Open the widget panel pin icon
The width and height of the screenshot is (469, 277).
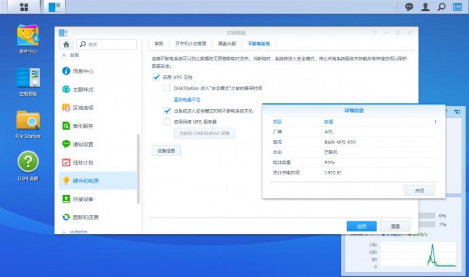coord(457,111)
